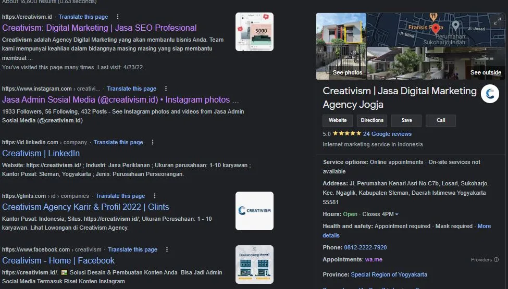508x289 pixels.
Task: Expand the map to full view
Action: click(x=497, y=21)
